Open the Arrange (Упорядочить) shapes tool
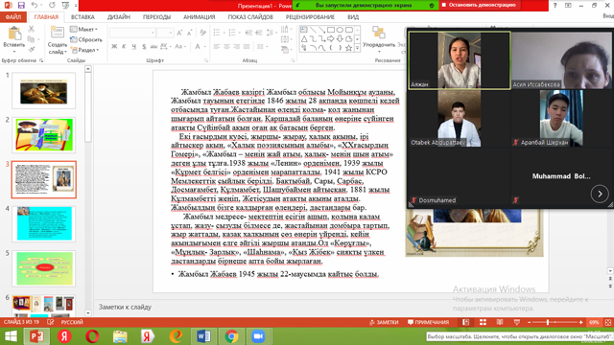 click(x=379, y=40)
